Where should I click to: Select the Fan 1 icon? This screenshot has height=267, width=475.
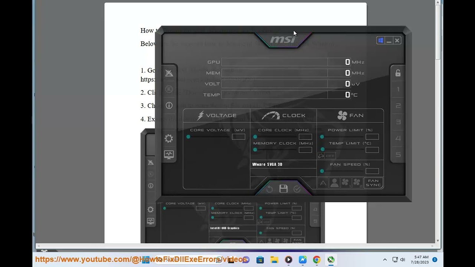pyautogui.click(x=345, y=183)
